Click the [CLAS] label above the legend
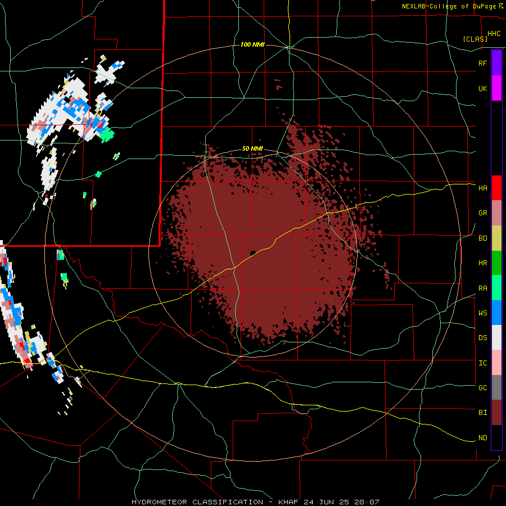 pos(475,39)
